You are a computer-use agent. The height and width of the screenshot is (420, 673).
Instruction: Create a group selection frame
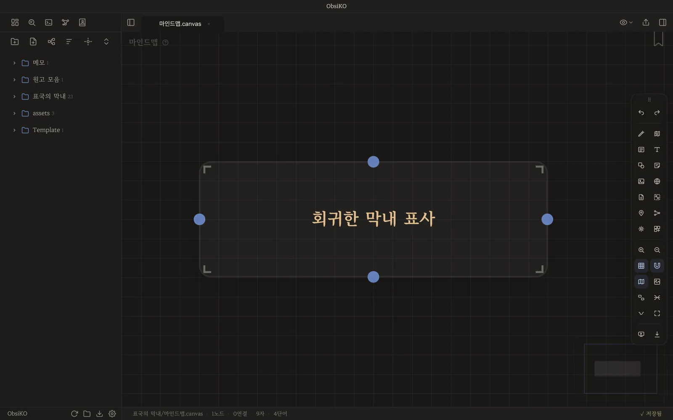[657, 197]
